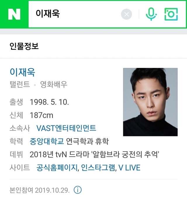Image resolution: width=187 pixels, height=202 pixels.
Task: Open Naver home via N logo
Action: 14,14
